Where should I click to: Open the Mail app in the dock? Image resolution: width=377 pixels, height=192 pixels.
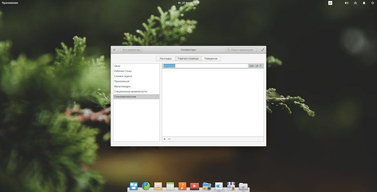(x=158, y=186)
